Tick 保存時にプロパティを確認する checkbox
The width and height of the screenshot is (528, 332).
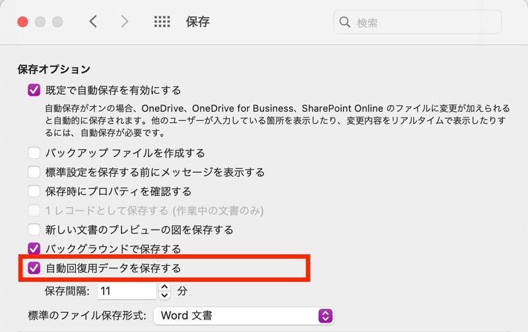click(x=34, y=191)
